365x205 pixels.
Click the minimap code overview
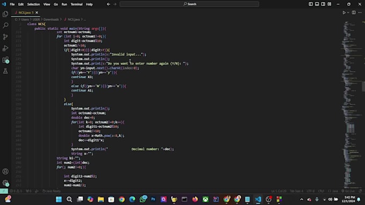[352, 104]
